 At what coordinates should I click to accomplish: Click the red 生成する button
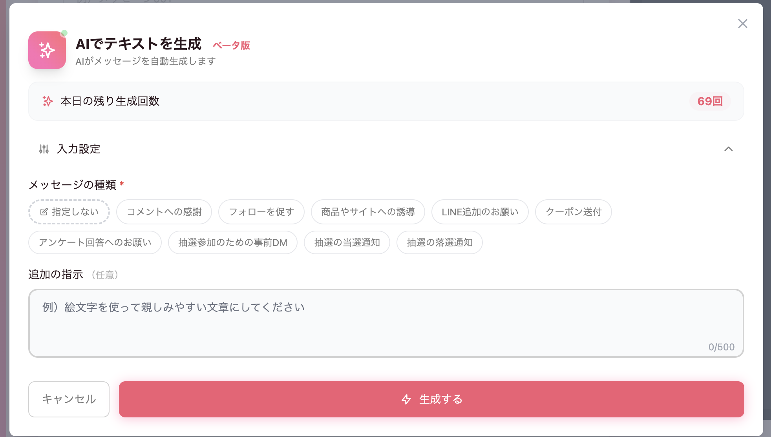(431, 399)
